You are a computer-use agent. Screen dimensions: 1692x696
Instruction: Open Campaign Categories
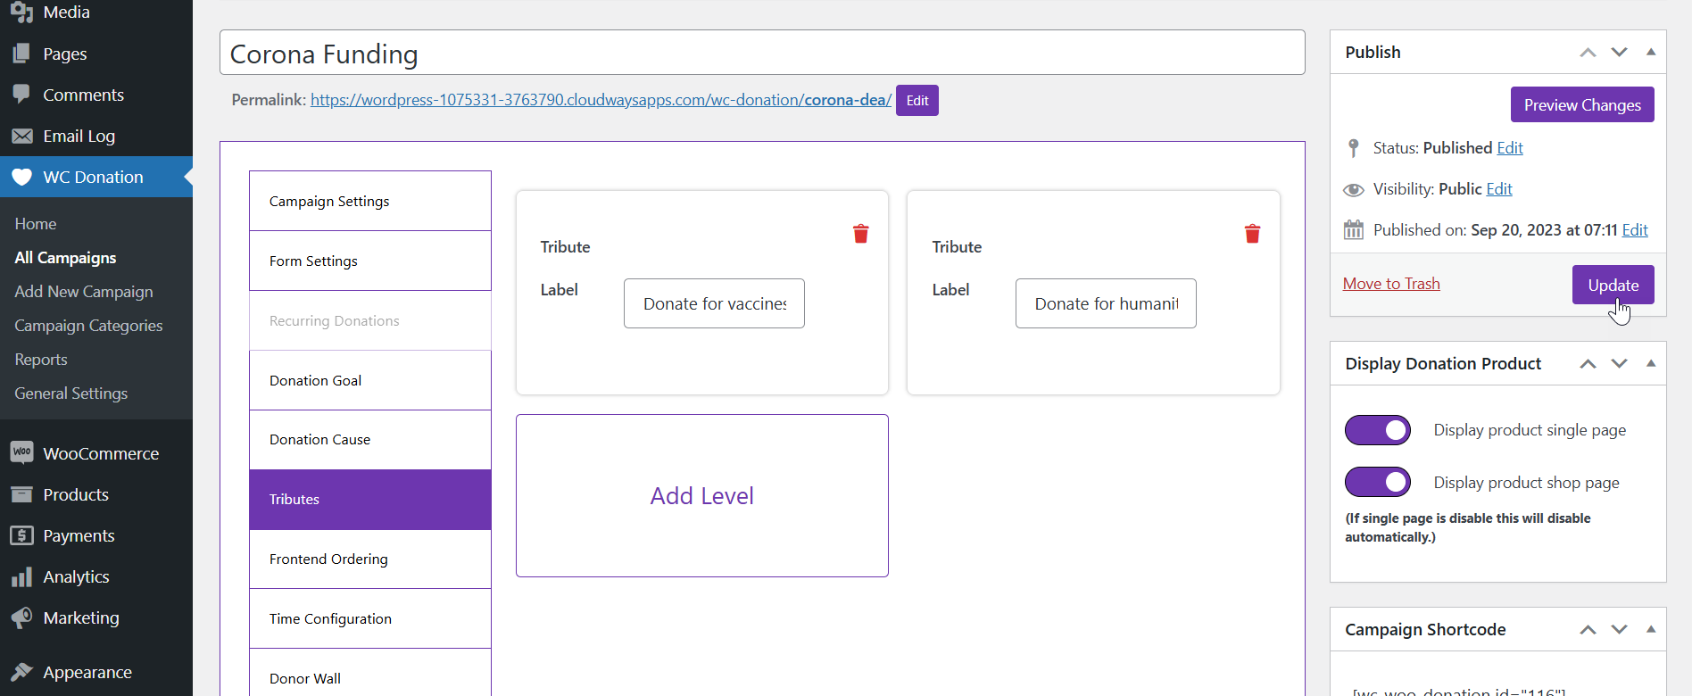coord(88,326)
